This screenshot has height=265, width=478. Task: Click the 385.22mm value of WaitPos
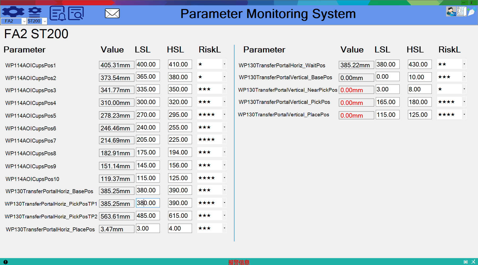356,65
